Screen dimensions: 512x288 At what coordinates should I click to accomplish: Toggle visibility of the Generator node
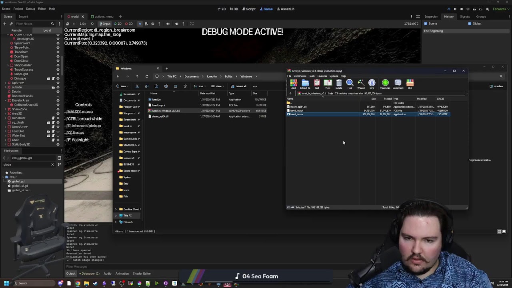58,118
